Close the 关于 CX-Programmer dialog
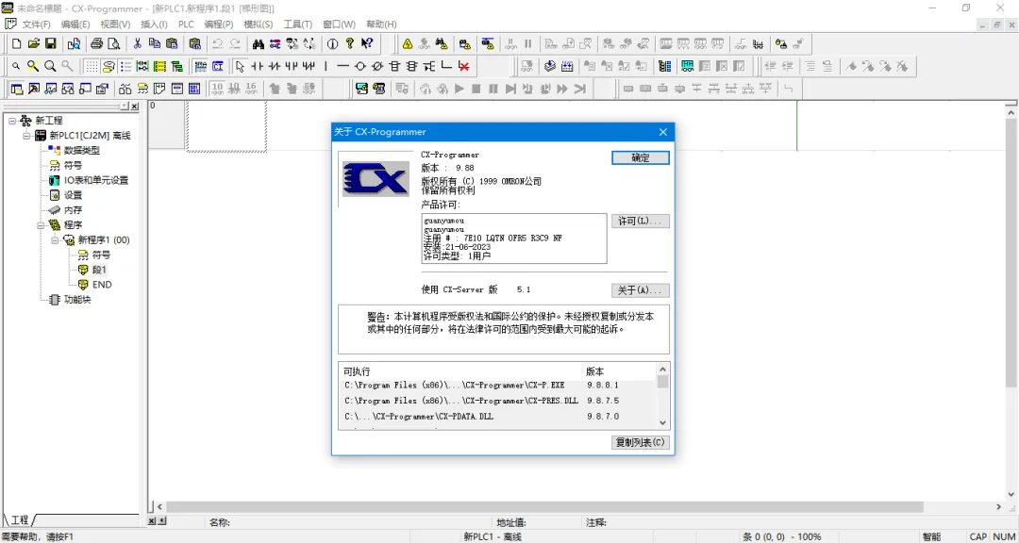The image size is (1019, 543). tap(663, 132)
